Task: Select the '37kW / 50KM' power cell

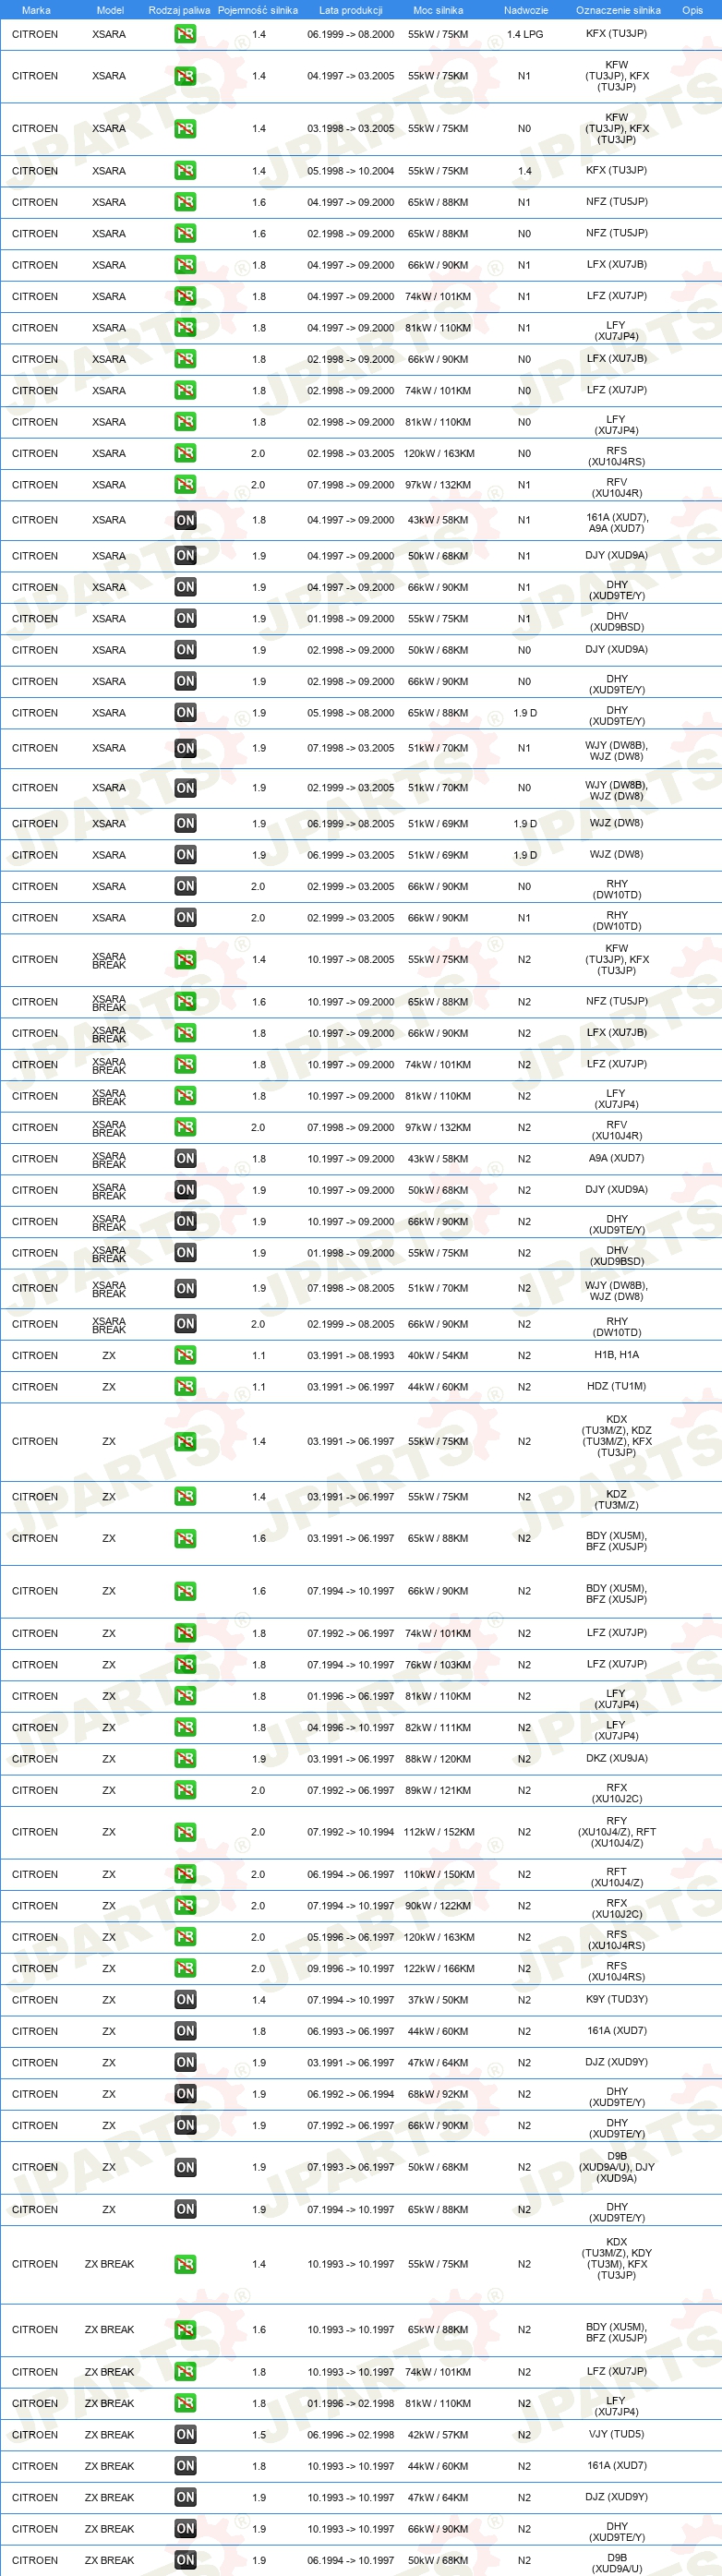Action: 438,2000
